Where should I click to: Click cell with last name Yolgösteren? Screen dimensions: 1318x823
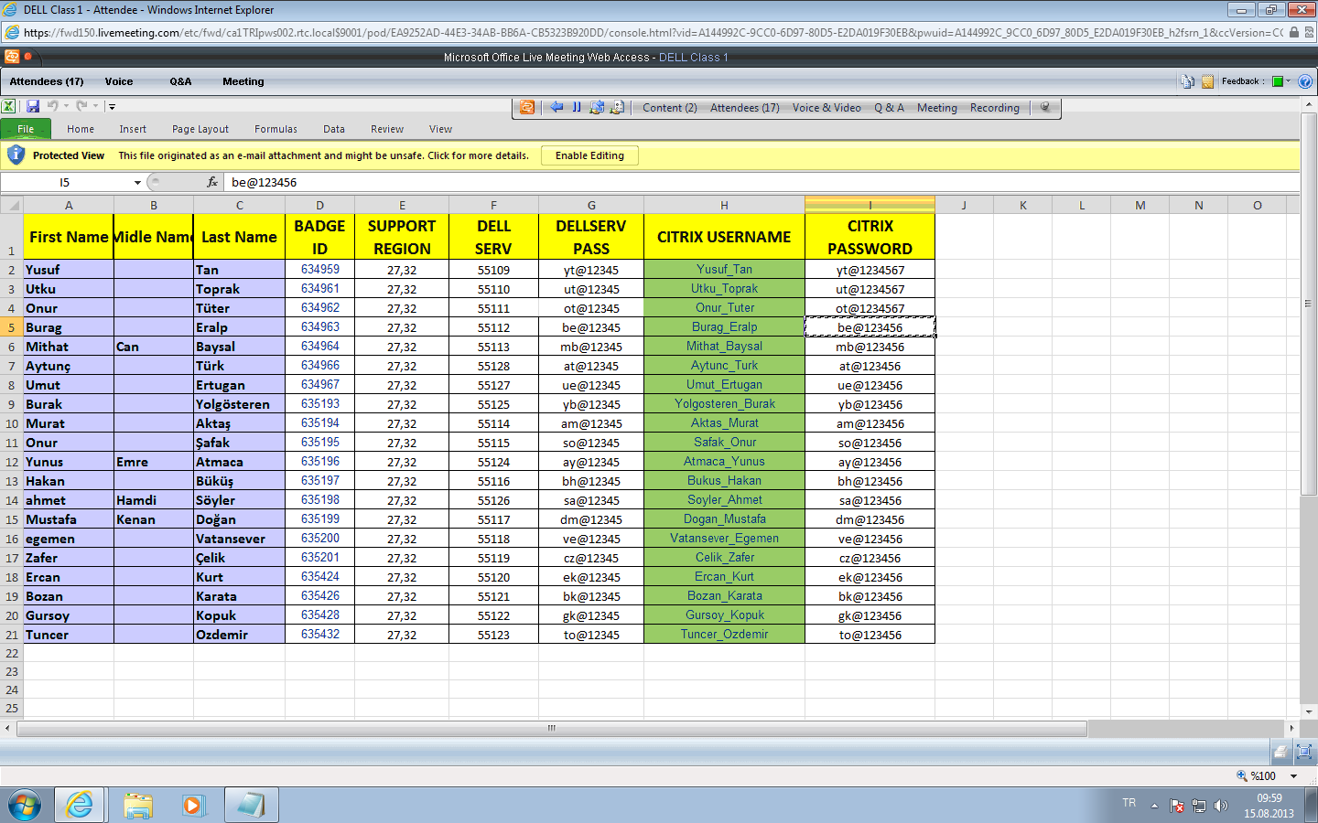tap(239, 404)
